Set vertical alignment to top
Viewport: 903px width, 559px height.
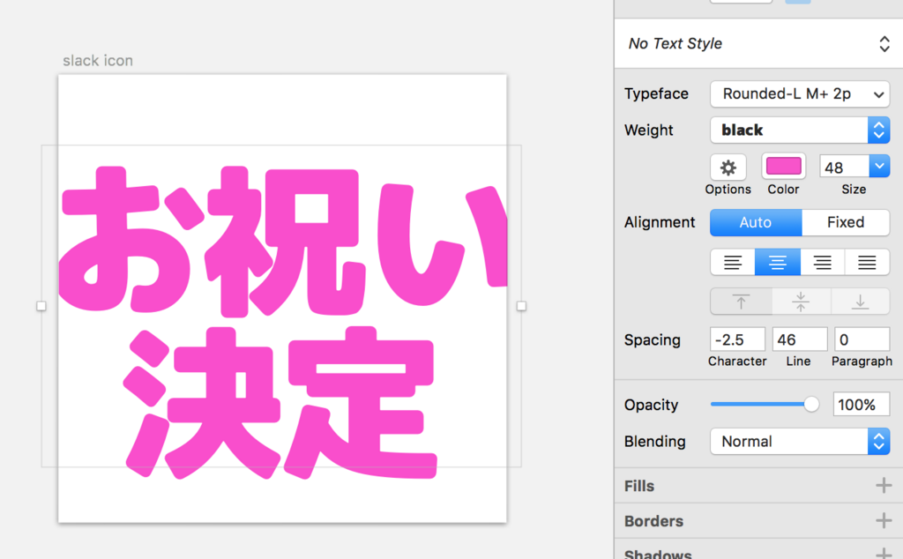741,302
